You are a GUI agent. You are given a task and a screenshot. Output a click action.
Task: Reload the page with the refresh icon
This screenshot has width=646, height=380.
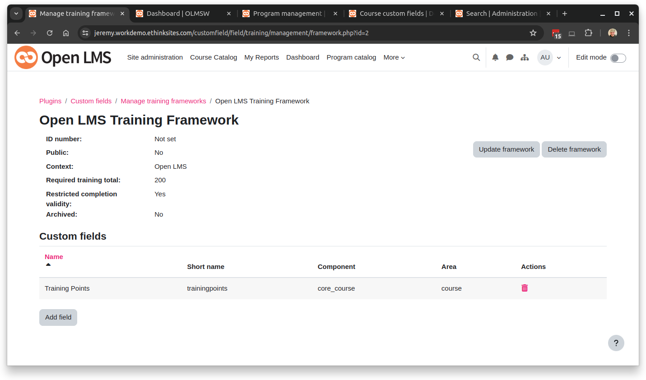point(50,33)
